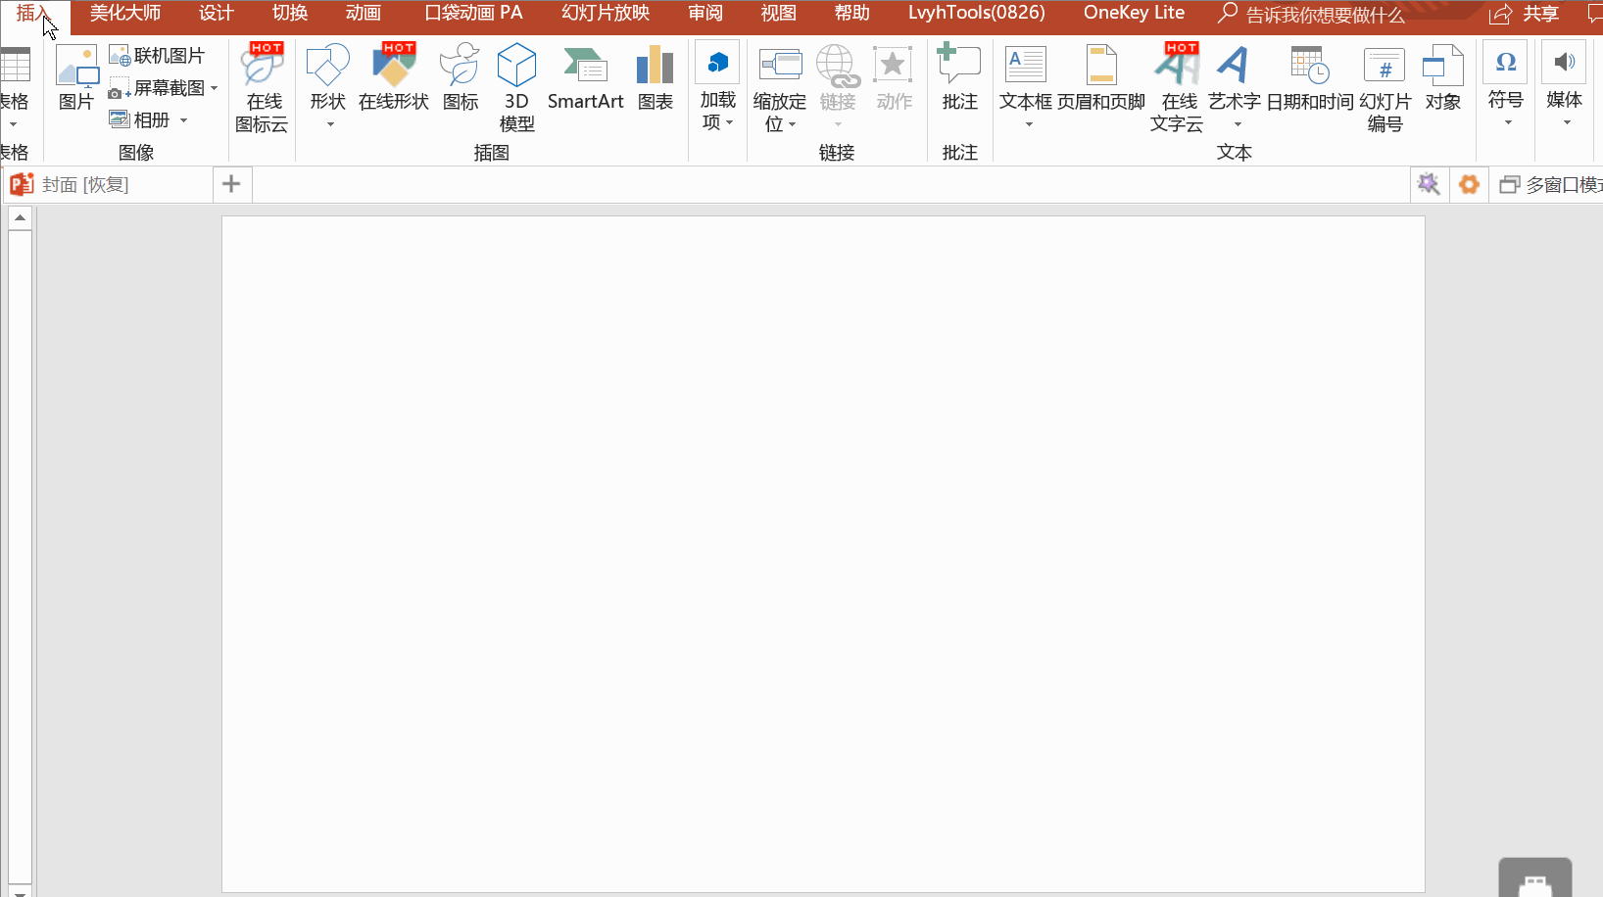Insert a SmartArt graphic
The image size is (1603, 897).
coord(585,77)
